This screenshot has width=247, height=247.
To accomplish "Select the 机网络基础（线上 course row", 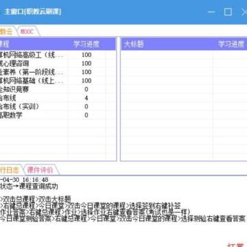I will click(58, 81).
